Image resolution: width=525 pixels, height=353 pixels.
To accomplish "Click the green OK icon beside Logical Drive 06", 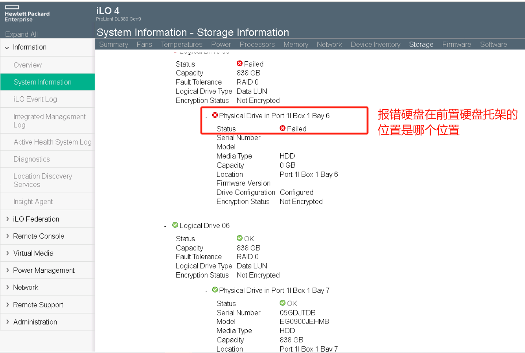I will coord(175,225).
